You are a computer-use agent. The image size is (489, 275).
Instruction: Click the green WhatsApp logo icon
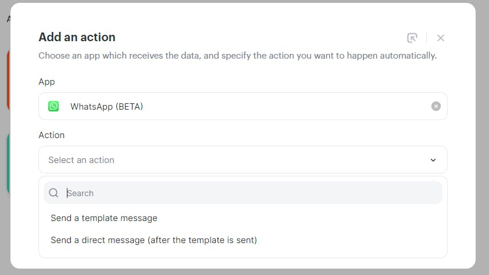point(53,106)
